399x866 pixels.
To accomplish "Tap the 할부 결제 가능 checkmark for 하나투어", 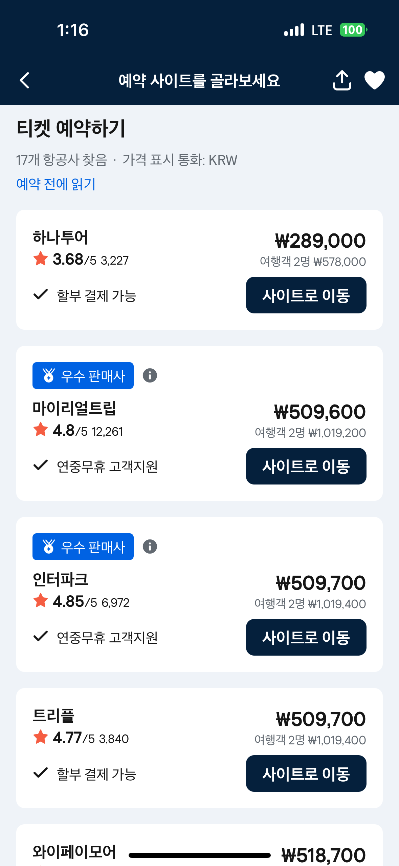I will point(41,294).
